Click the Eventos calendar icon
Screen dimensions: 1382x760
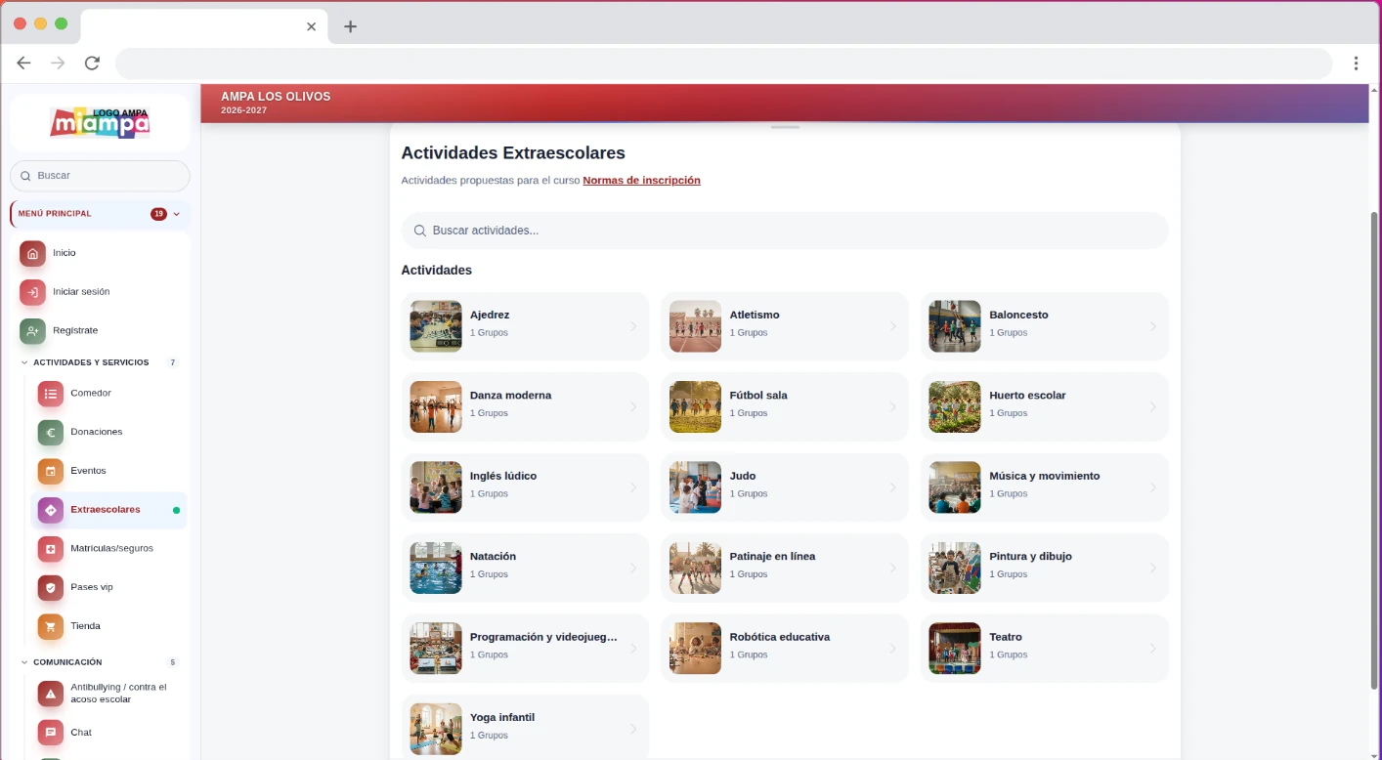pyautogui.click(x=51, y=472)
